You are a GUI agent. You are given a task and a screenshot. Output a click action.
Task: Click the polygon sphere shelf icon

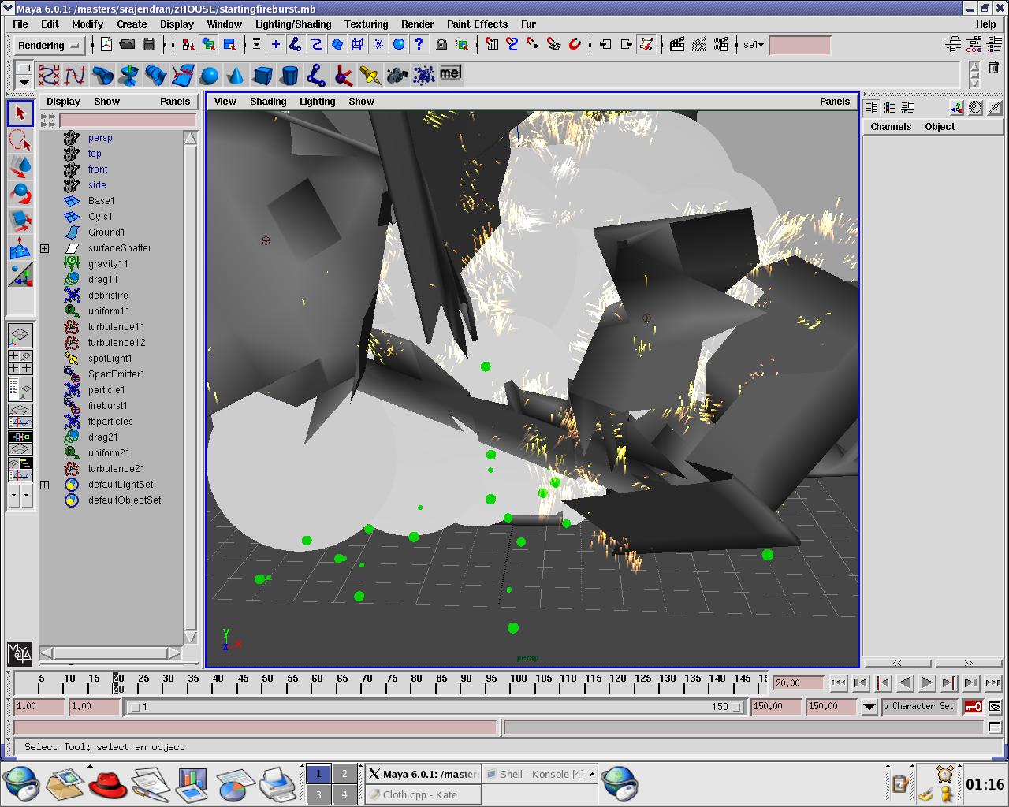click(209, 76)
